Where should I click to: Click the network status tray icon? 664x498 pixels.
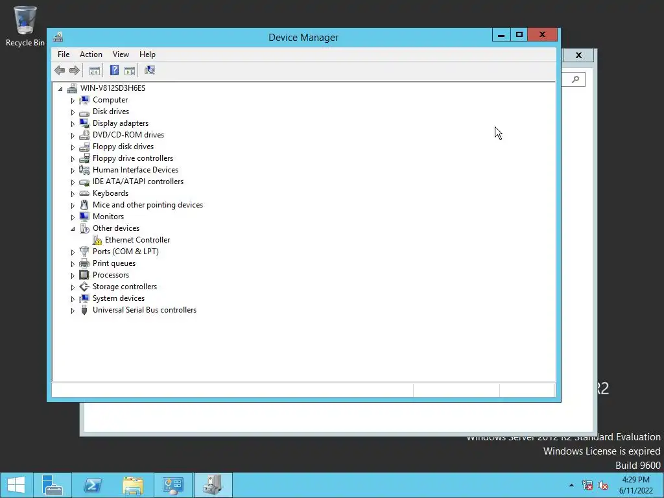coord(587,485)
